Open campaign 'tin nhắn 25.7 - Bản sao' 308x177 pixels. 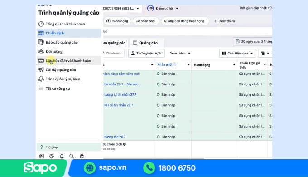[x=121, y=84]
